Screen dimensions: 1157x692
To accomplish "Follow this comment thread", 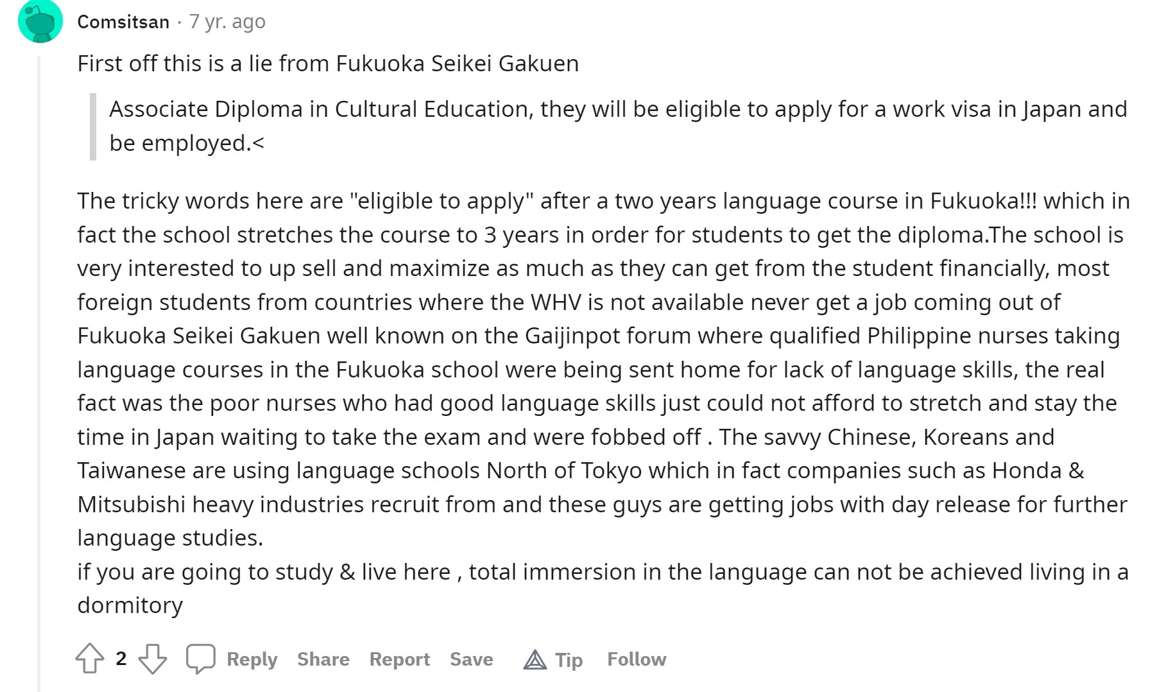I will point(637,659).
